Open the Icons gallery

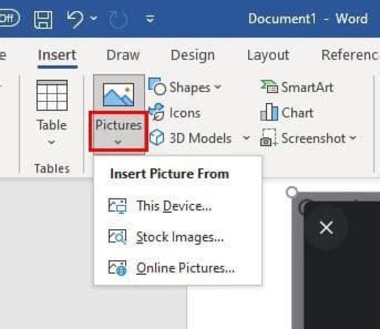coord(175,113)
